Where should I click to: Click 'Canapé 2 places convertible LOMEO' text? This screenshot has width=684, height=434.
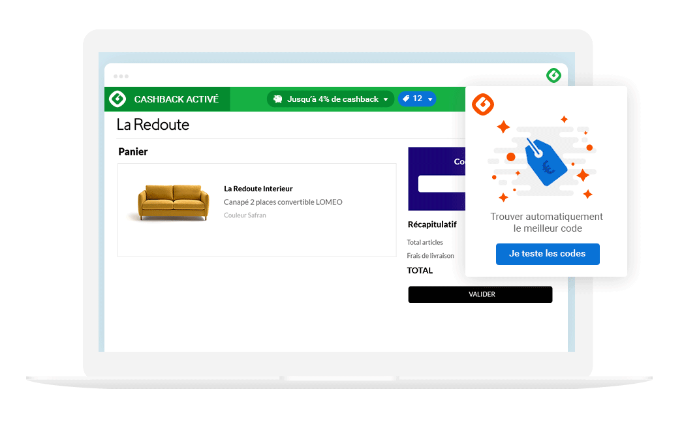pos(283,202)
